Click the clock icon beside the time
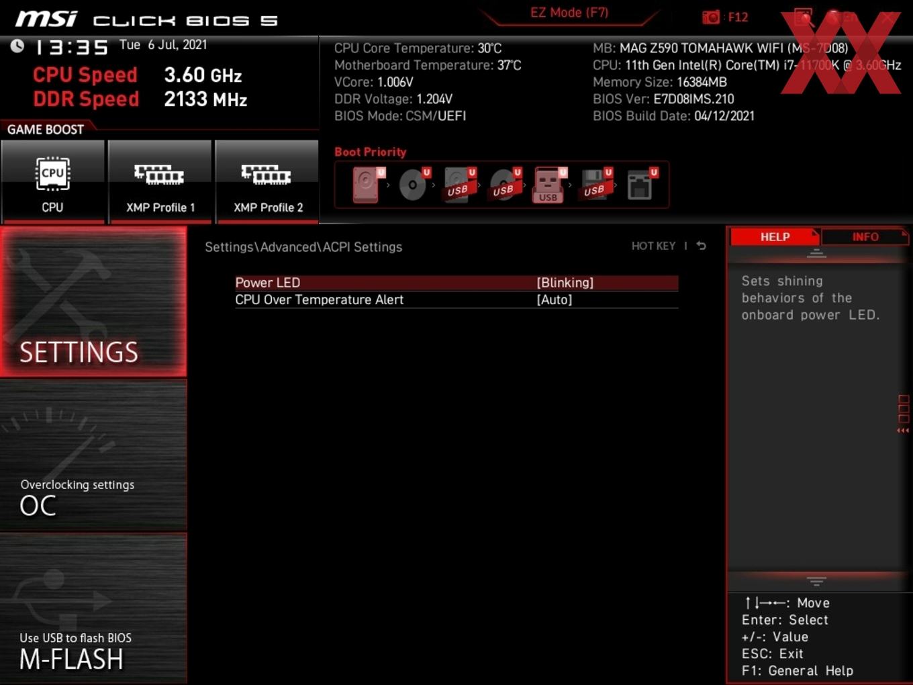The width and height of the screenshot is (913, 685). click(x=17, y=46)
